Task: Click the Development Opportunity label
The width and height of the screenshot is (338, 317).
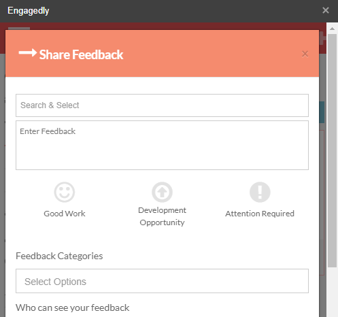Action: click(162, 216)
